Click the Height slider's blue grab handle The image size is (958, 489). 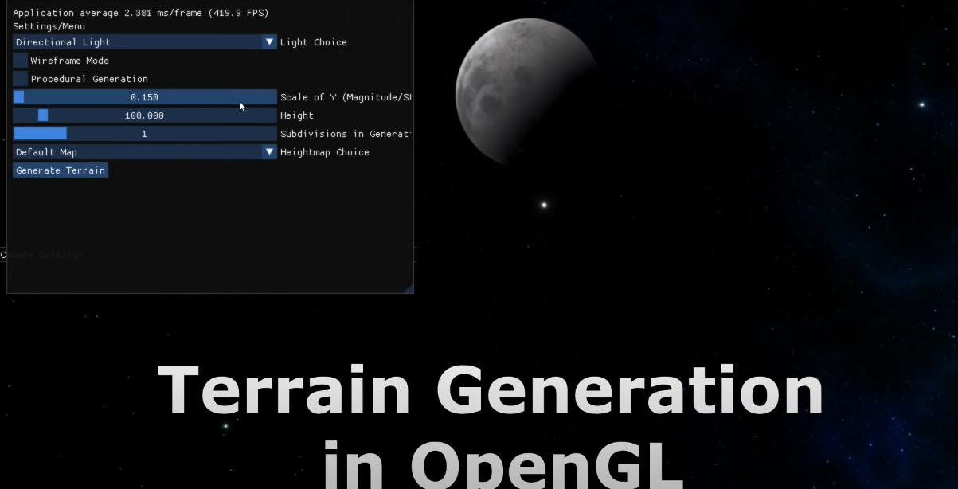tap(43, 115)
